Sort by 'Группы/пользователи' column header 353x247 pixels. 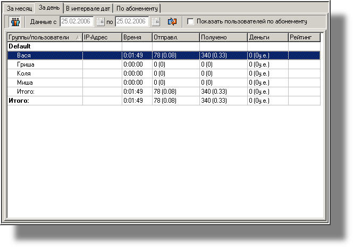point(43,38)
